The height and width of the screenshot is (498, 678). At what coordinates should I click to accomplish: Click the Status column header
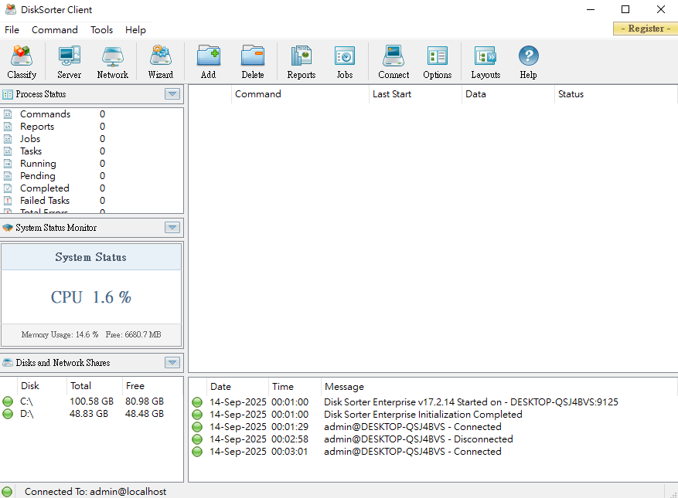(615, 94)
